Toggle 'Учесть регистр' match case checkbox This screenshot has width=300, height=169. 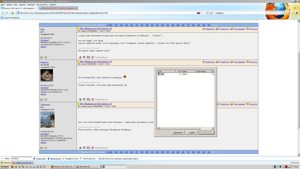(81, 158)
